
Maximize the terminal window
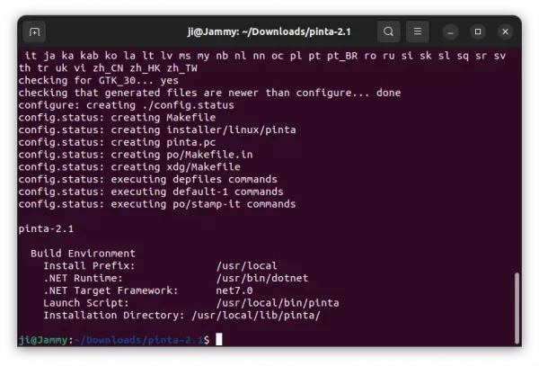tap(478, 31)
